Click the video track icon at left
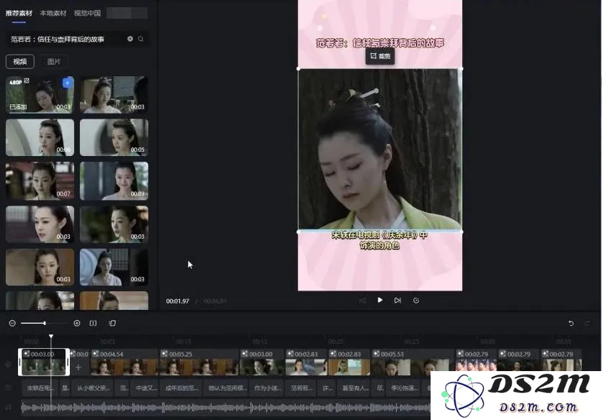Viewport: 602px width, 420px height. (8, 364)
